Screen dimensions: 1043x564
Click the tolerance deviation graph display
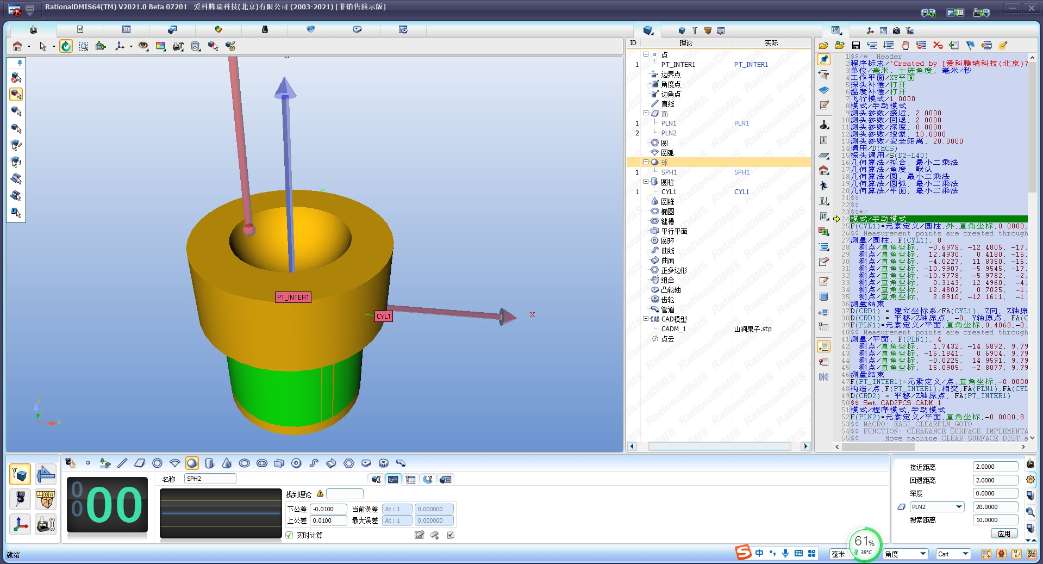pos(221,513)
